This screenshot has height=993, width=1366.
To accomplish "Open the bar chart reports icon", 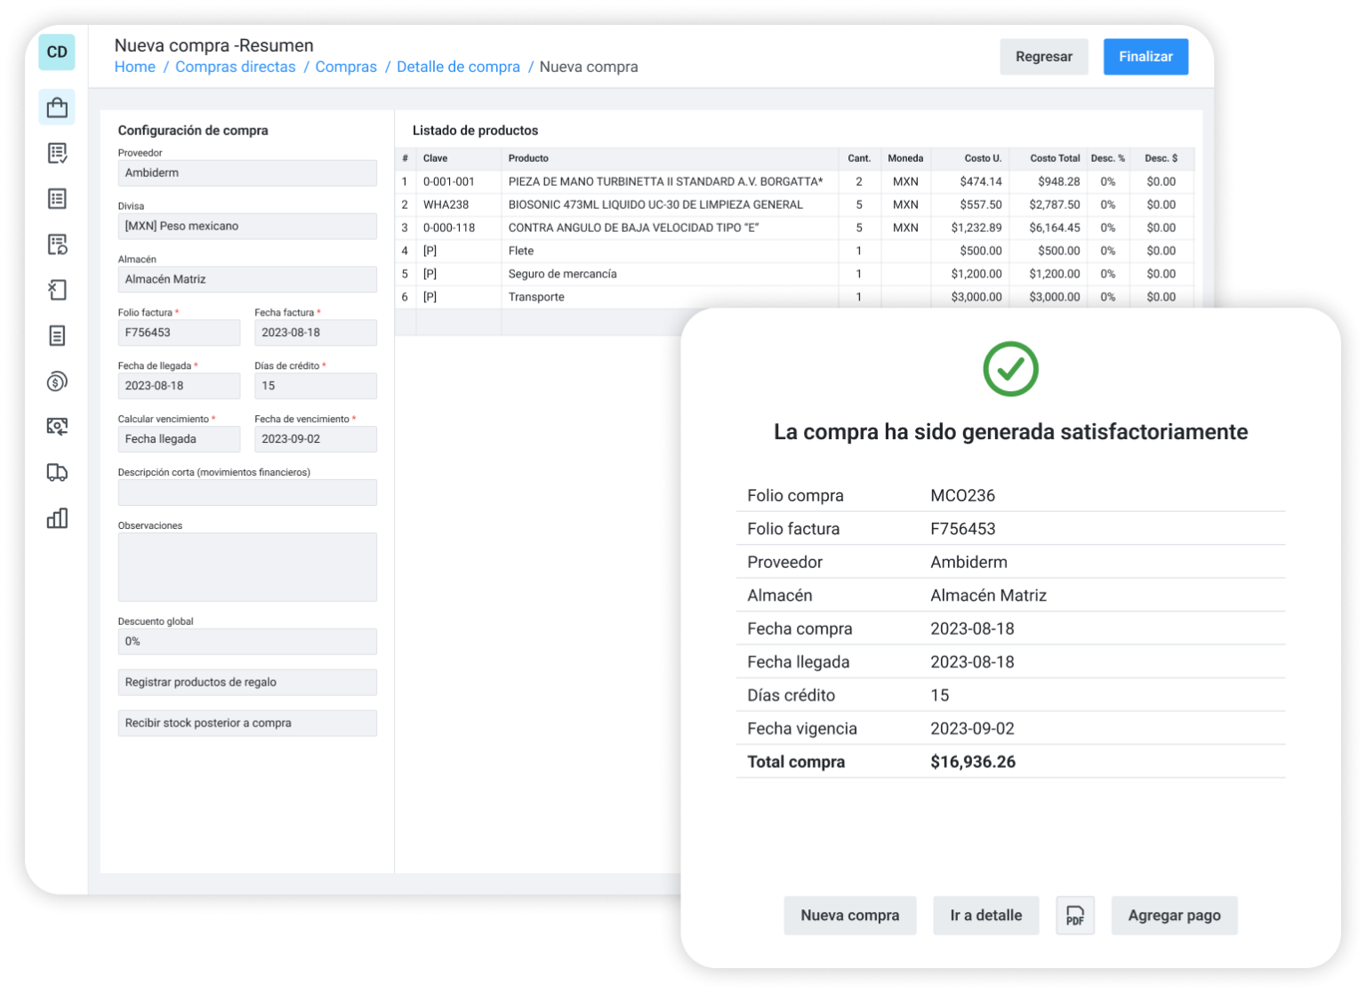I will pos(57,518).
